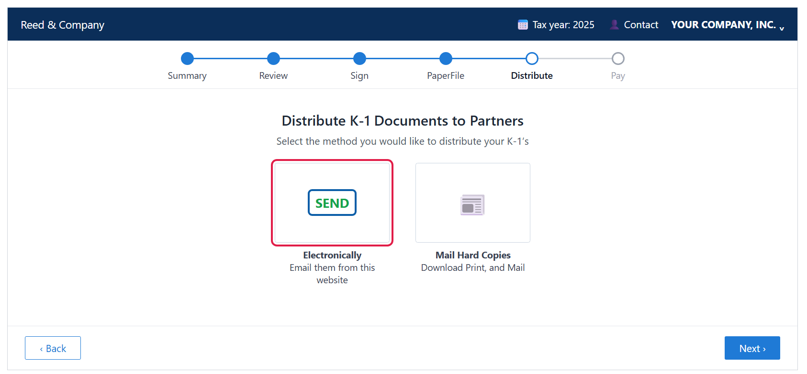The height and width of the screenshot is (374, 807).
Task: Click 'Download Print, and Mail' text
Action: point(473,267)
